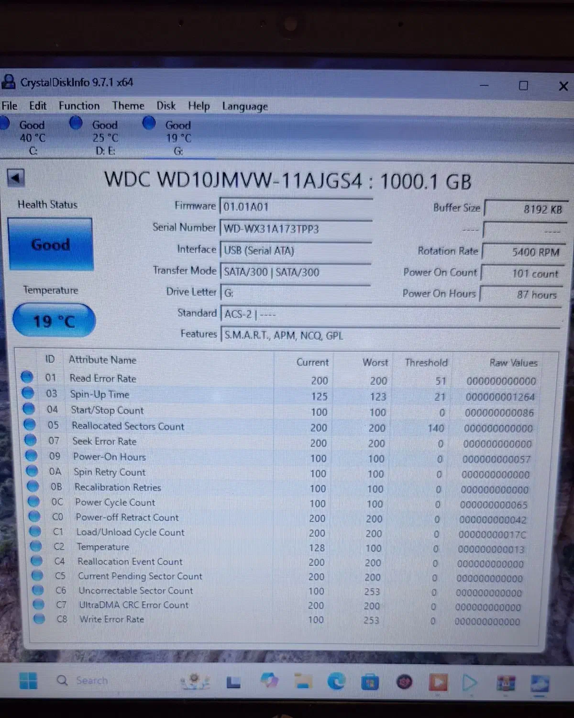The width and height of the screenshot is (574, 718).
Task: Open the Disk menu
Action: coord(166,106)
